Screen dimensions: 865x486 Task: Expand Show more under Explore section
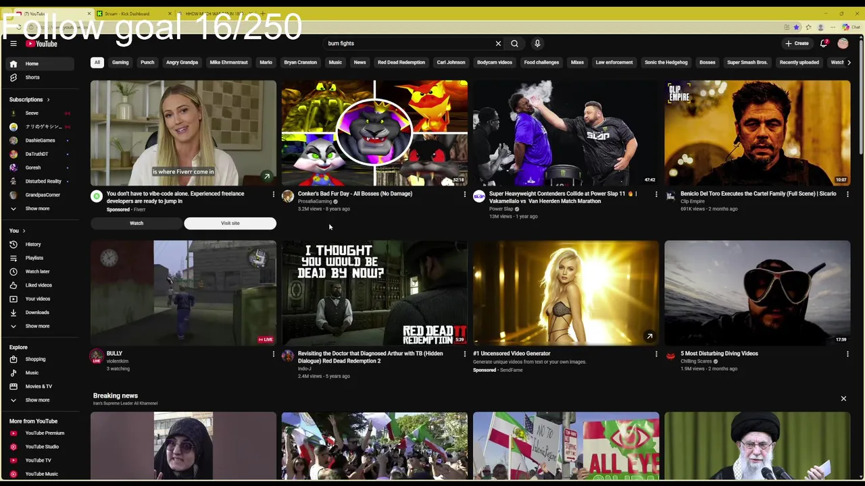pyautogui.click(x=41, y=400)
